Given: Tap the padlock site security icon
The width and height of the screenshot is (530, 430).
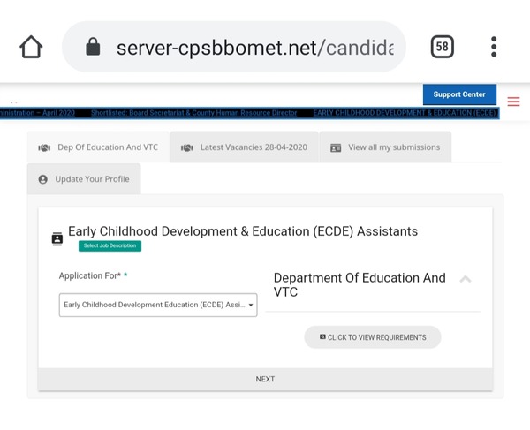Looking at the screenshot, I should (93, 47).
